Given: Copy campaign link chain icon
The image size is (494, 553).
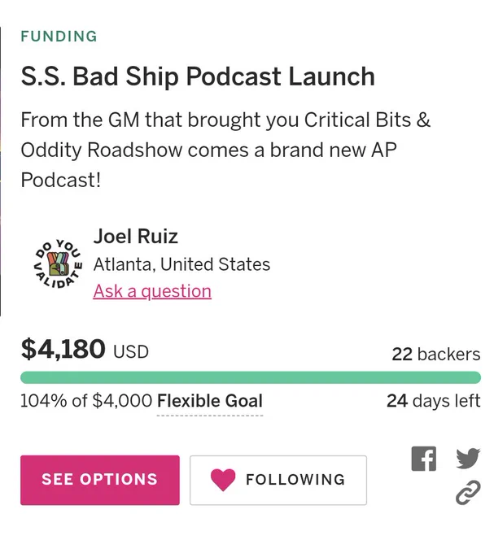Looking at the screenshot, I should 468,492.
